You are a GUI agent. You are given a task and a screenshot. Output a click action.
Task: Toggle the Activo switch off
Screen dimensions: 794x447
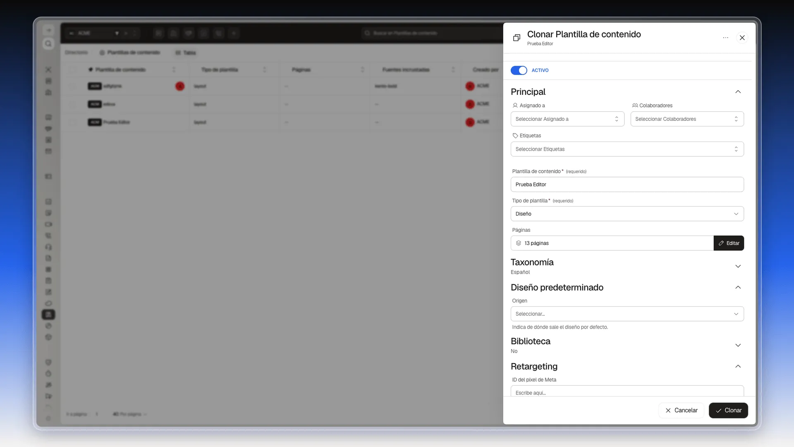pos(519,70)
